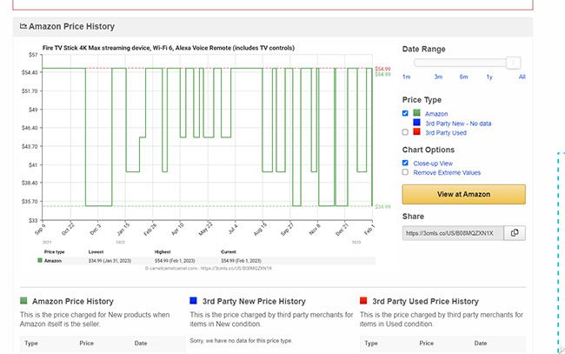Select the 3m date range
Viewport: 565px width, 354px height.
[438, 77]
